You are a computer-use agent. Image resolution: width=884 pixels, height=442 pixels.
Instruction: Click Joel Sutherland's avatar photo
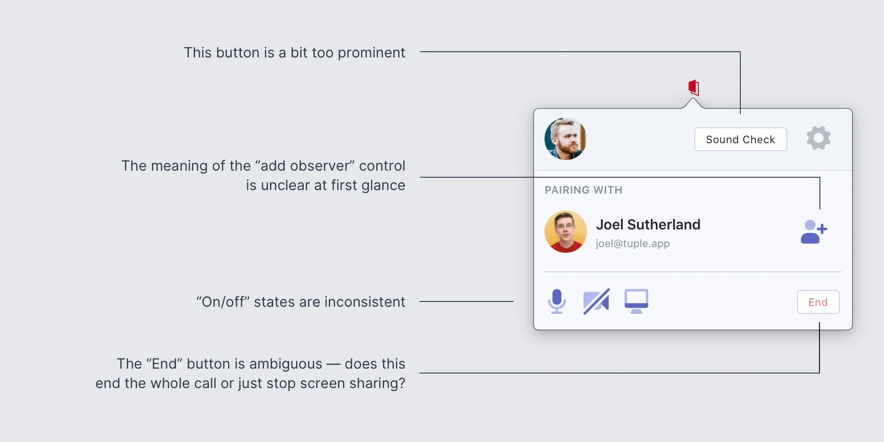coord(565,232)
